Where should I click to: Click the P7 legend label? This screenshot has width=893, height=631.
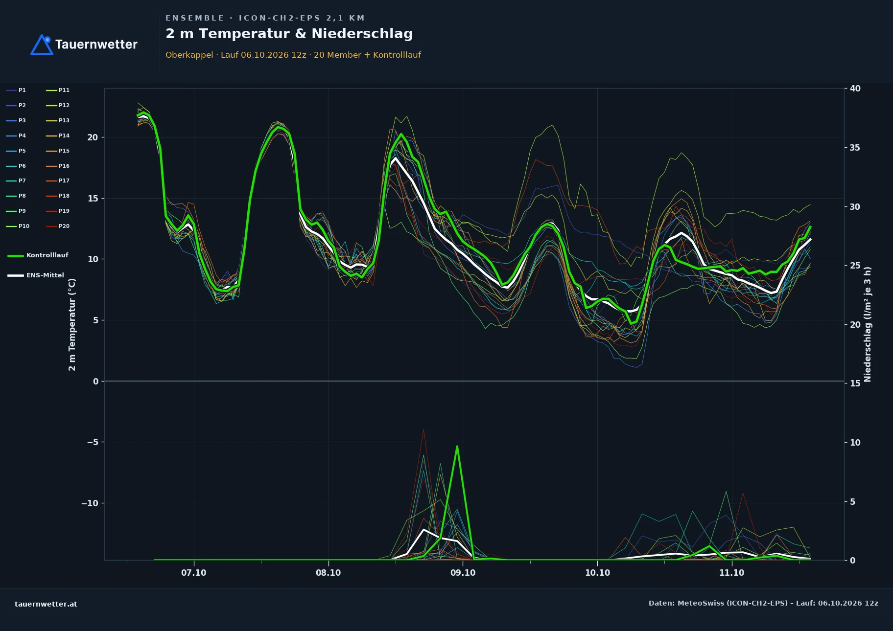coord(22,180)
